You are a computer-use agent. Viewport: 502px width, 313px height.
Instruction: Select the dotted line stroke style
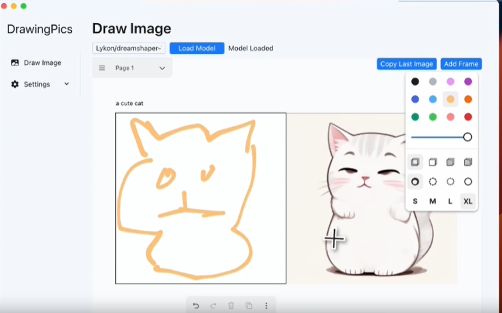450,182
